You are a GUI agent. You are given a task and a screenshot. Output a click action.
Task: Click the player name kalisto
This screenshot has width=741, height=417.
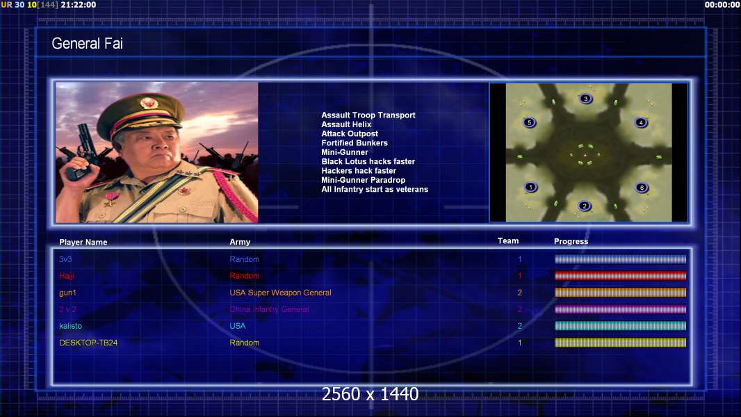(x=70, y=326)
